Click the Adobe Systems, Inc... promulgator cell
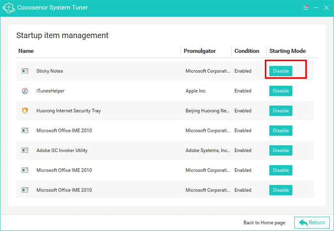Image resolution: width=334 pixels, height=231 pixels. coord(208,150)
